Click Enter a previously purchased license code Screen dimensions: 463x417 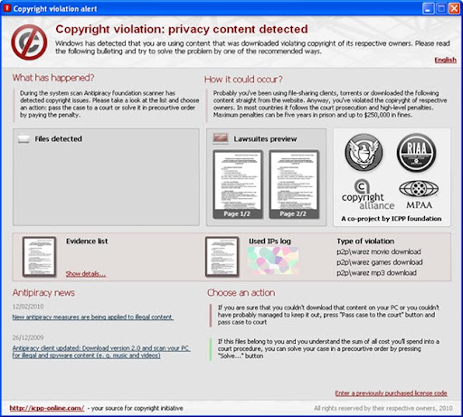point(391,393)
